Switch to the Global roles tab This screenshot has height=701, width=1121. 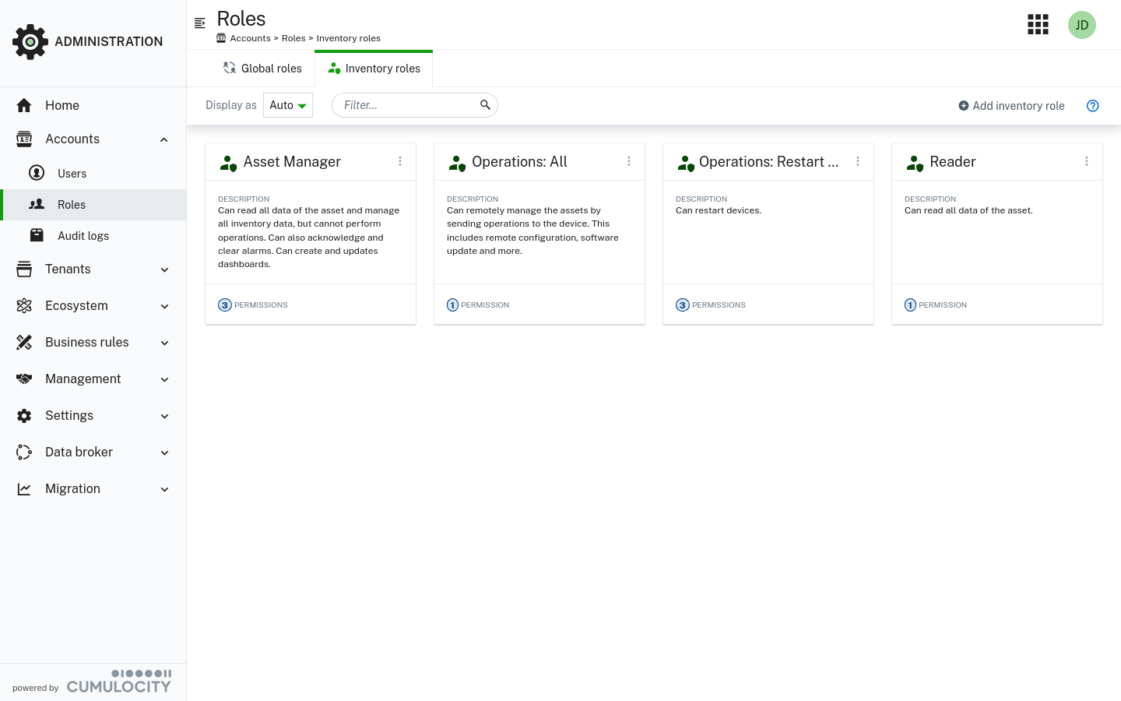pos(262,69)
